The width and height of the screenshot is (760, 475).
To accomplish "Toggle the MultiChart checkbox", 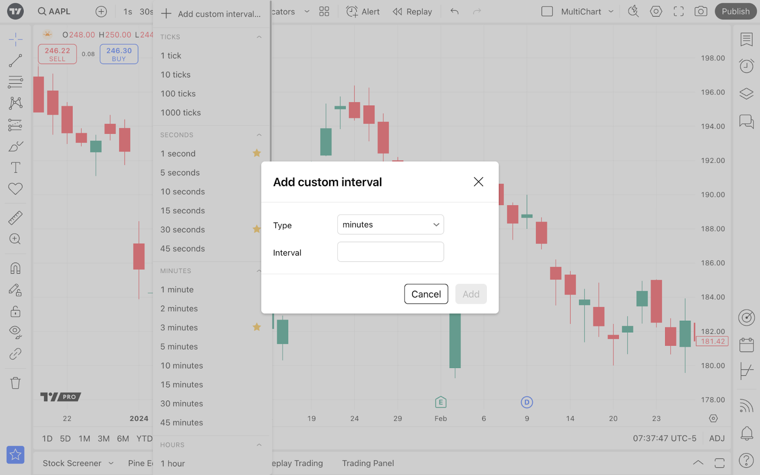I will [x=547, y=11].
